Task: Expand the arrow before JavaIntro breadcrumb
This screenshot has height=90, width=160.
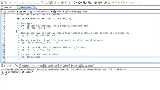Action: coord(2,12)
